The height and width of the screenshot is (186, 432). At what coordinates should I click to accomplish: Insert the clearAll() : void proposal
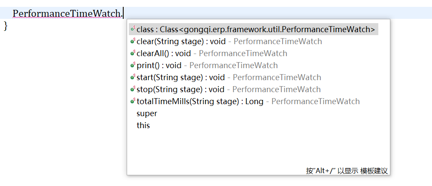(x=164, y=54)
